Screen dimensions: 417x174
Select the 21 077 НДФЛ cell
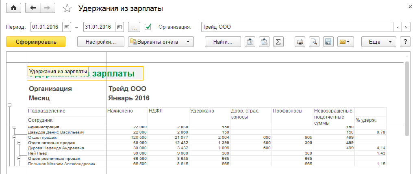(168, 138)
